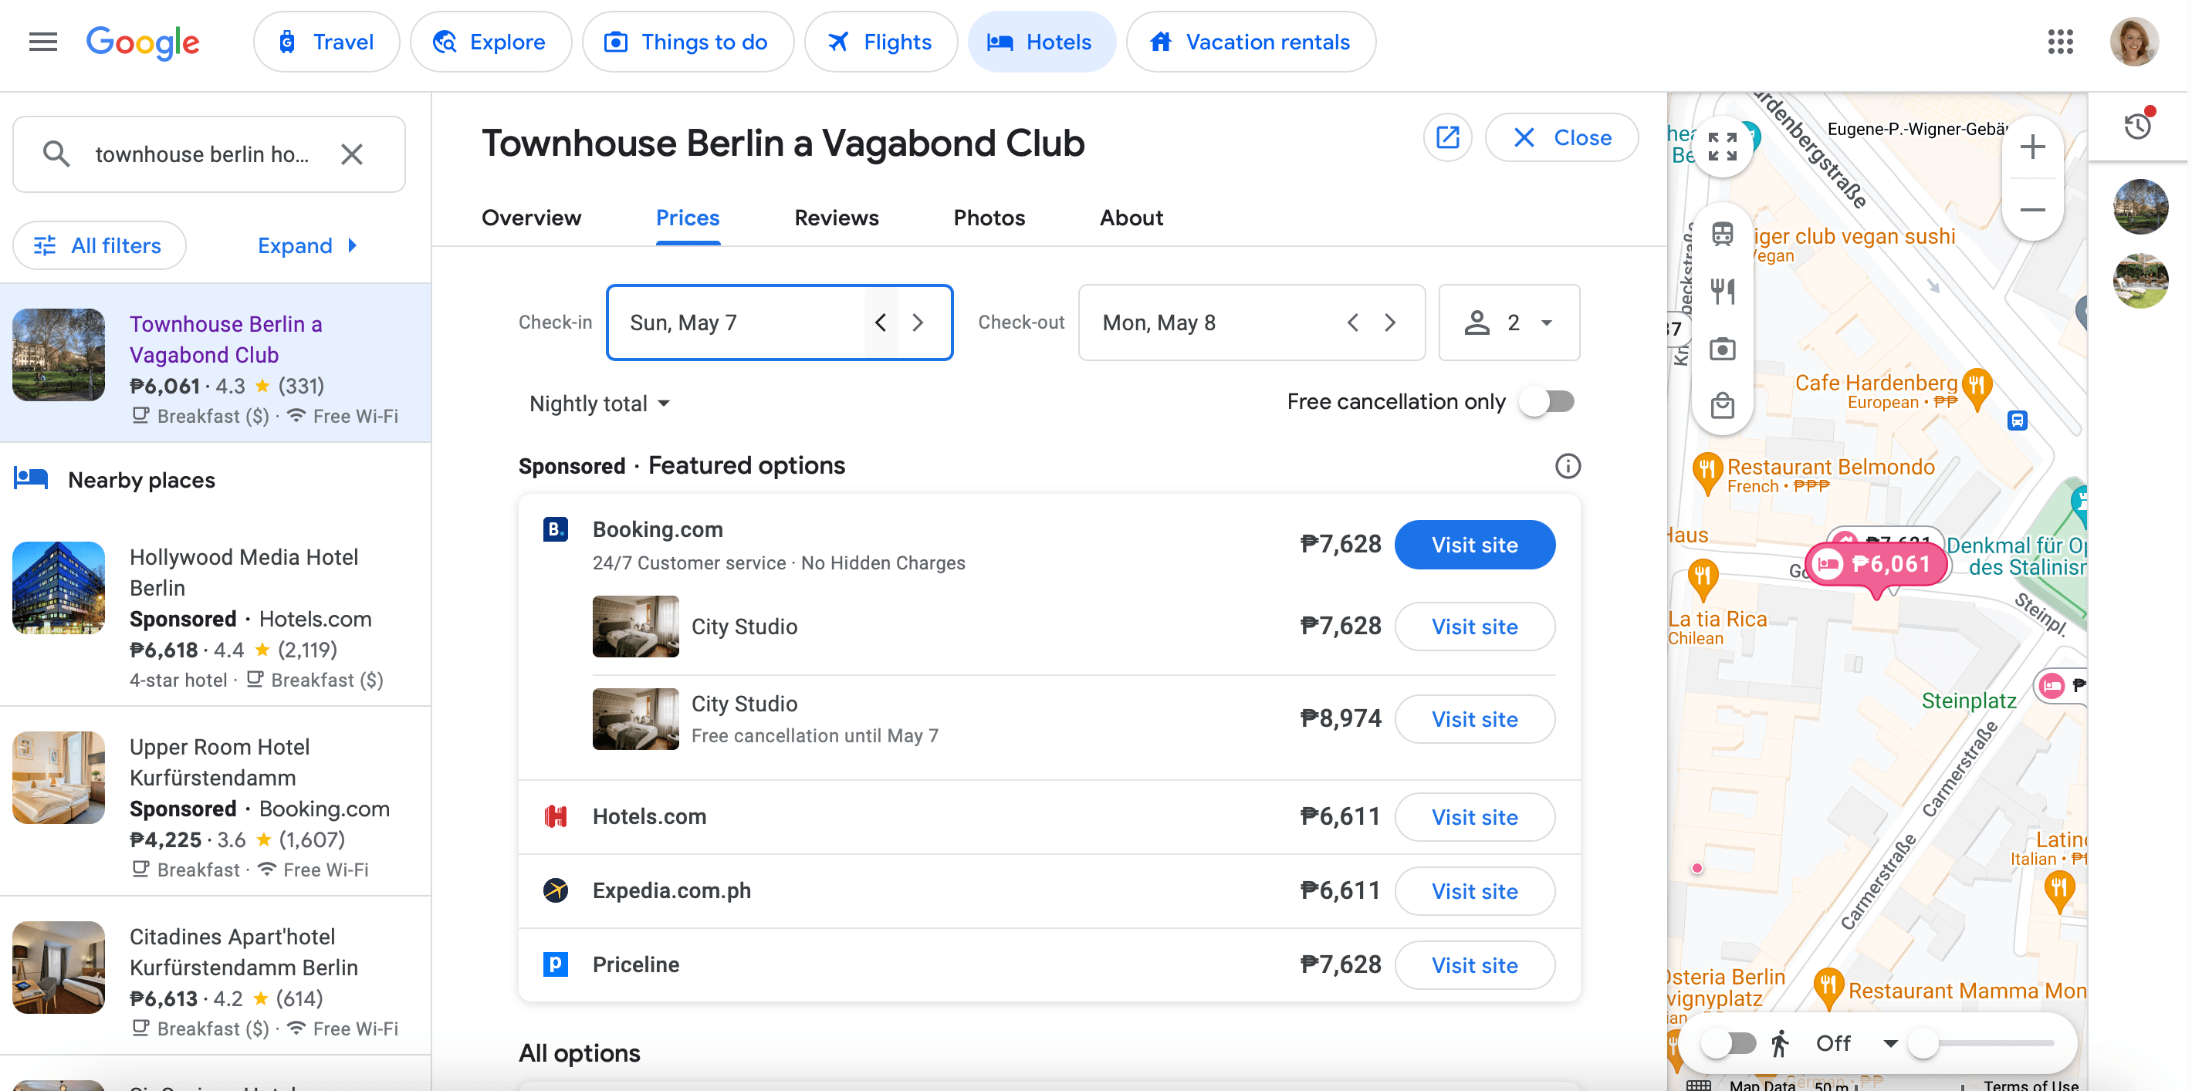Open the Explore section

pos(490,42)
